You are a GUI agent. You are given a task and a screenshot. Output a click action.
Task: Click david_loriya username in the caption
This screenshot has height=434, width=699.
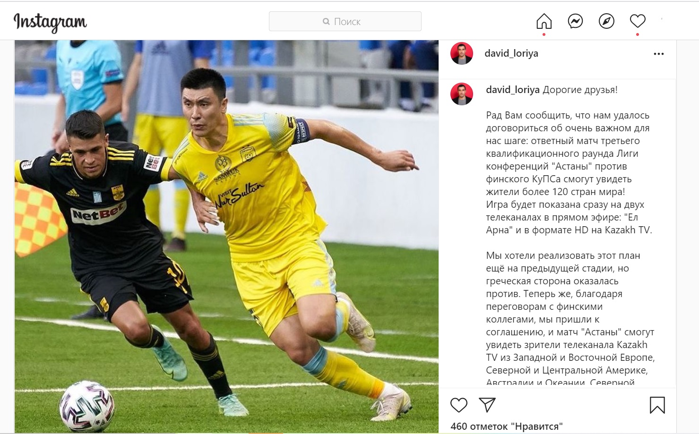coord(513,90)
